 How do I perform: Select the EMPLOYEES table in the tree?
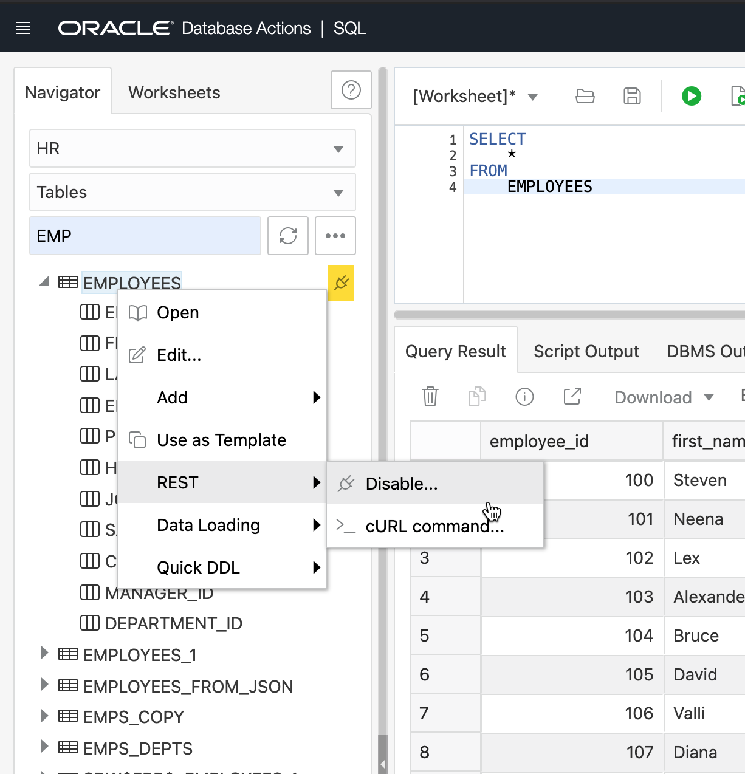coord(132,283)
